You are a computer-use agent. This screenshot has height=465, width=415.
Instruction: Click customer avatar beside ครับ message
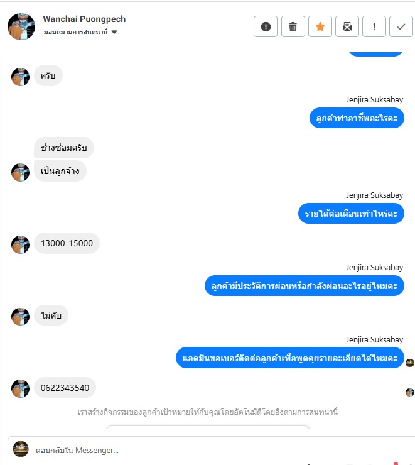coord(21,77)
